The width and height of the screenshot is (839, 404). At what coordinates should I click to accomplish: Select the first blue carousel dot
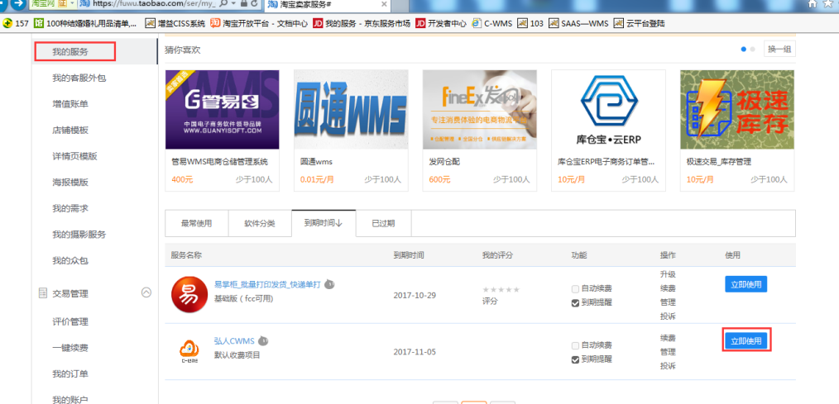click(744, 50)
